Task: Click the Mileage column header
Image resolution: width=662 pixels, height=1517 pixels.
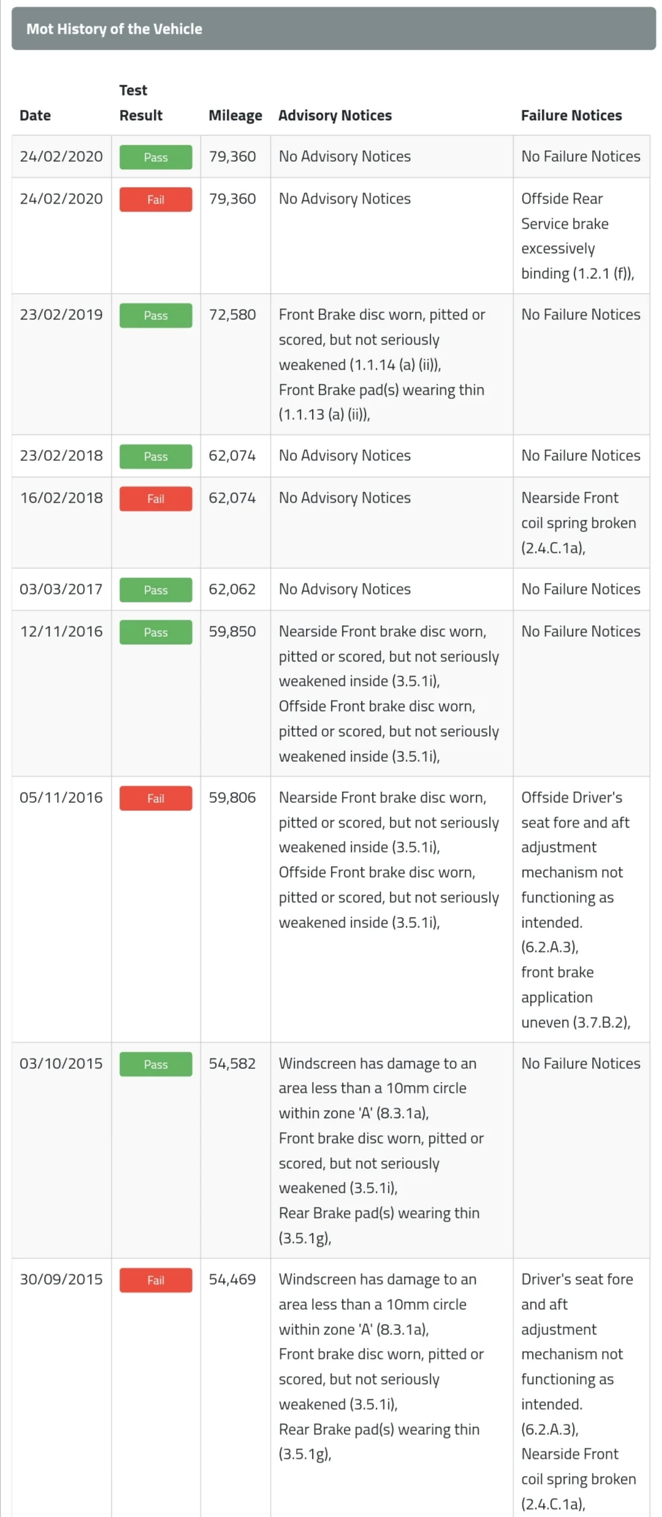Action: coord(235,115)
